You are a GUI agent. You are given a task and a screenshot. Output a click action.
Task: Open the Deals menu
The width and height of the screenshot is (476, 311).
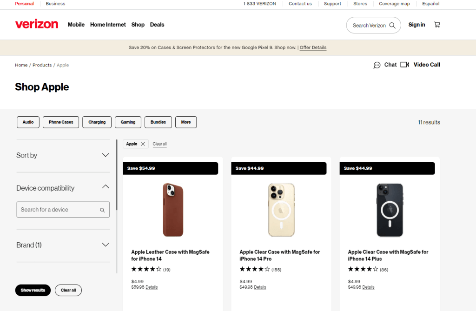click(x=157, y=25)
